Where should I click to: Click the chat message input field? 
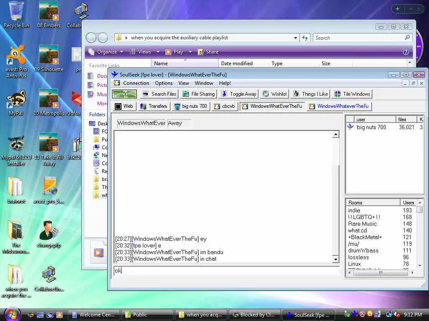227,270
